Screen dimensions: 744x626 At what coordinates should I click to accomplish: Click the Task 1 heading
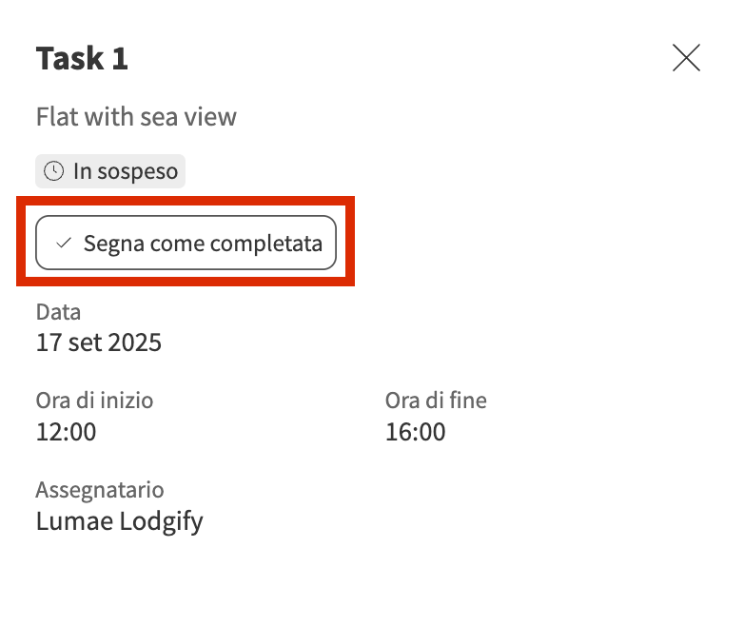(82, 59)
